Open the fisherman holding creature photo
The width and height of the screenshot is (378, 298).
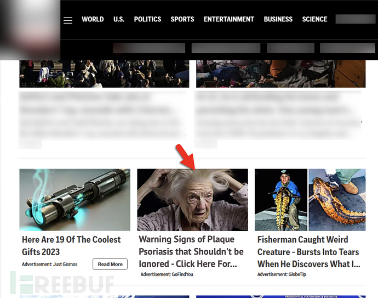coord(281,200)
